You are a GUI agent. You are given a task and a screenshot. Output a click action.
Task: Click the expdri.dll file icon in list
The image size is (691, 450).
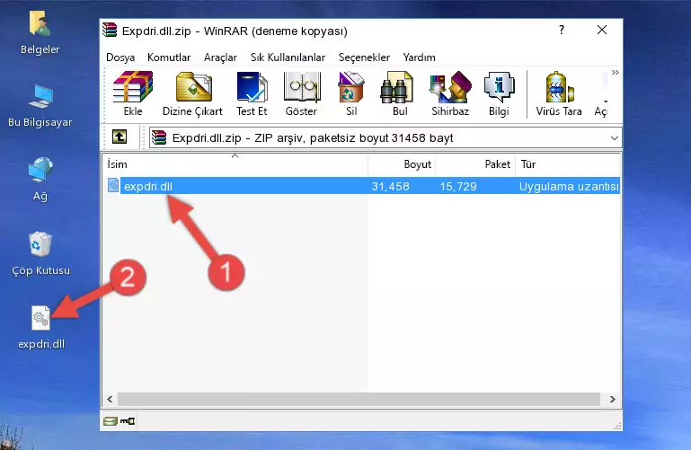click(113, 185)
